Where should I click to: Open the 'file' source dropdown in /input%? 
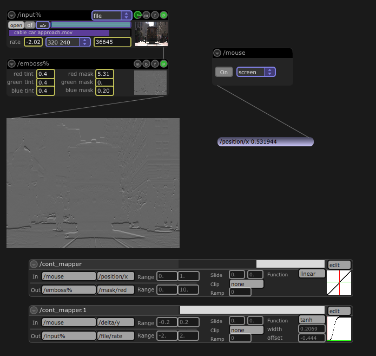coord(111,16)
